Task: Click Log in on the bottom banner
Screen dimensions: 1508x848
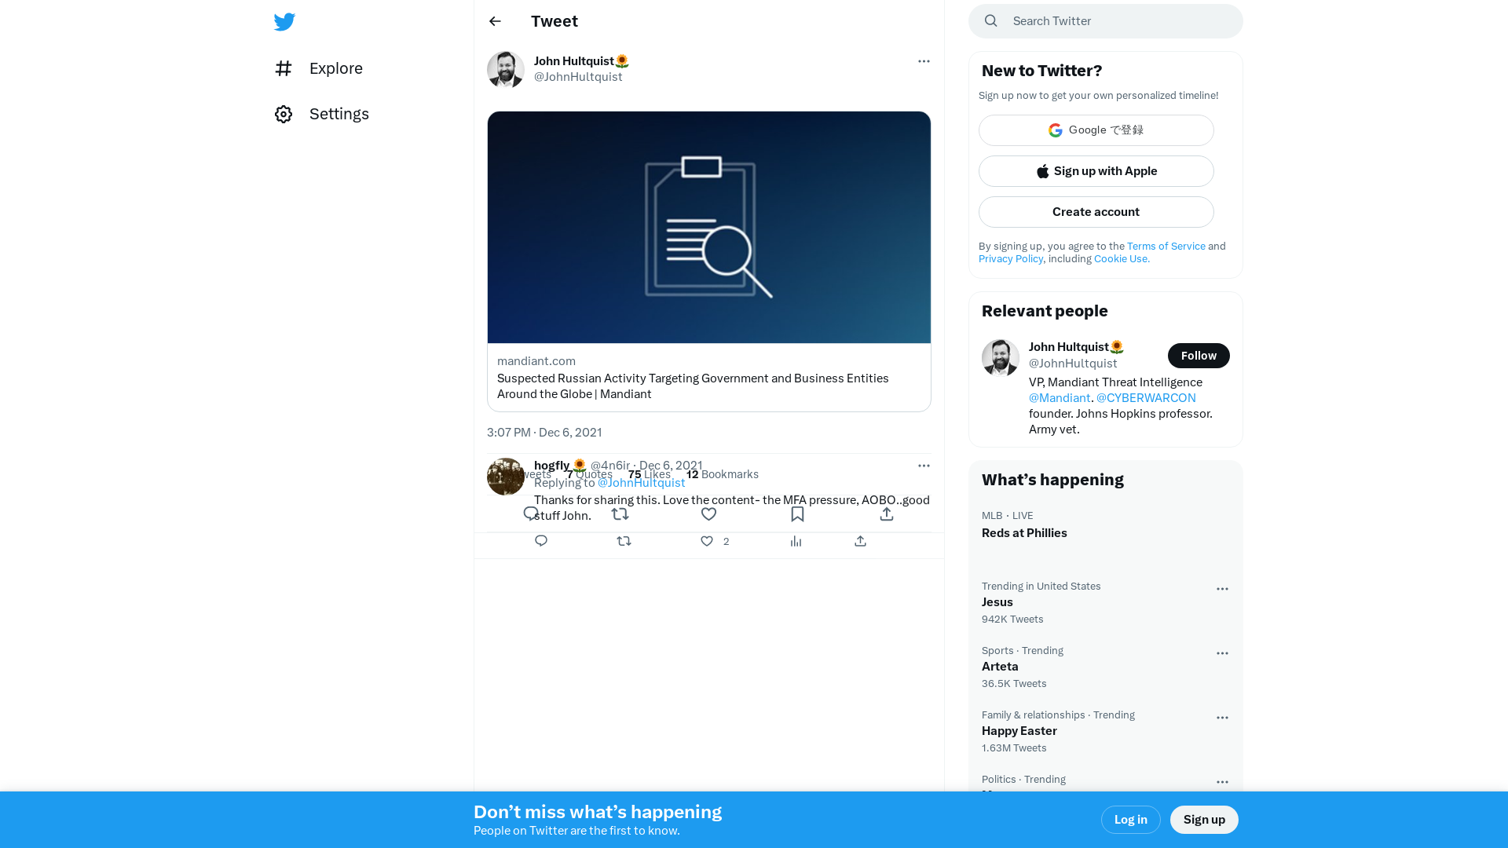Action: 1130,820
